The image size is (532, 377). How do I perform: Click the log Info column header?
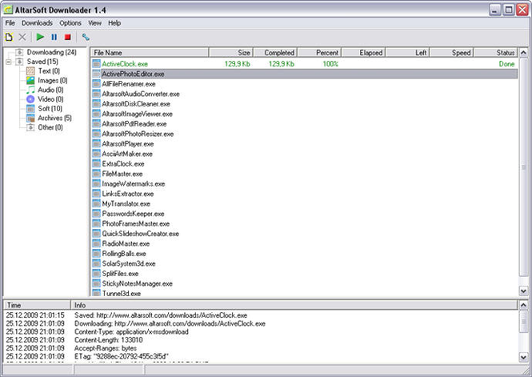pyautogui.click(x=294, y=305)
